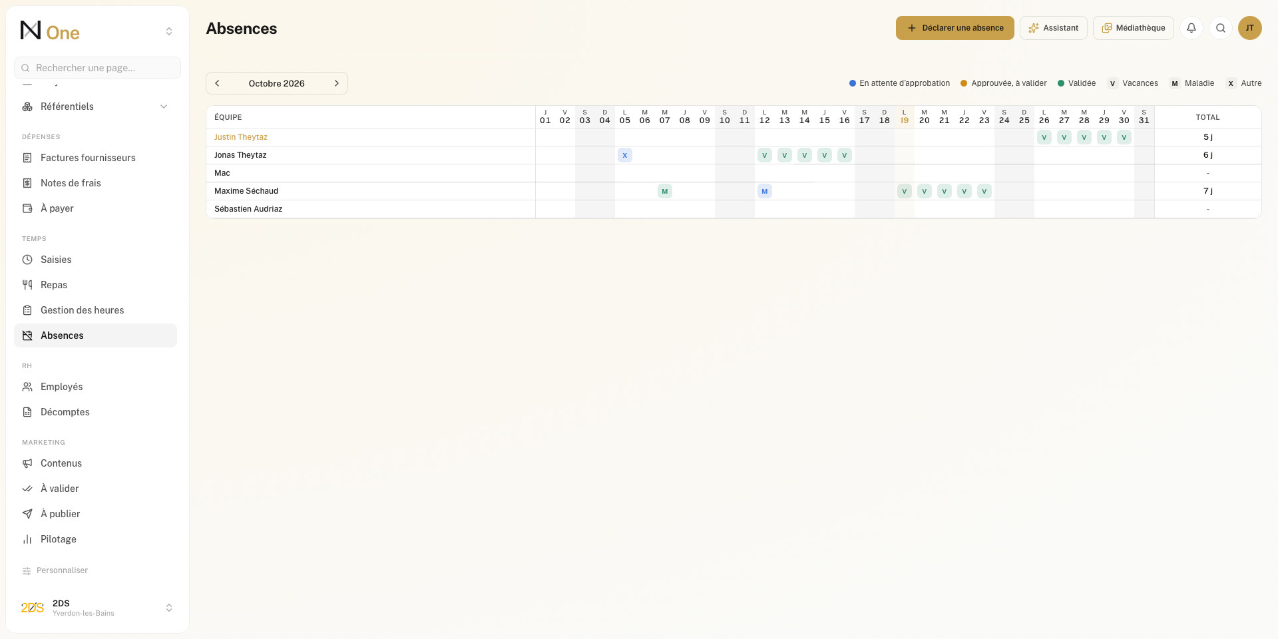Open Repas with fork icon
The image size is (1278, 639).
[x=95, y=285]
